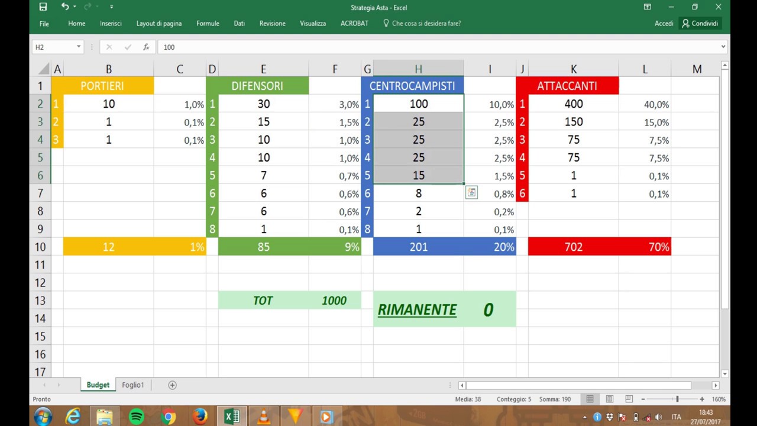Click horizontal scrollbar left arrow
This screenshot has height=426, width=757.
(x=461, y=385)
